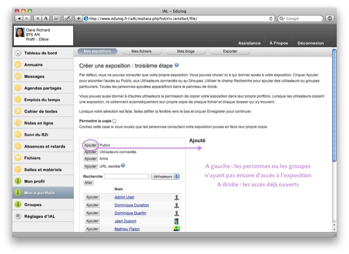Click the help icon next to URL secrète
The image size is (349, 254).
[x=123, y=165]
